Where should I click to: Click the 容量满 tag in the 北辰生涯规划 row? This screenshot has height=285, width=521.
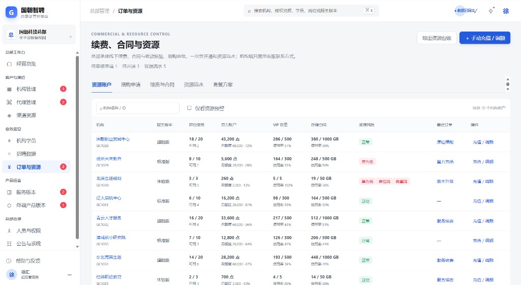(401, 181)
